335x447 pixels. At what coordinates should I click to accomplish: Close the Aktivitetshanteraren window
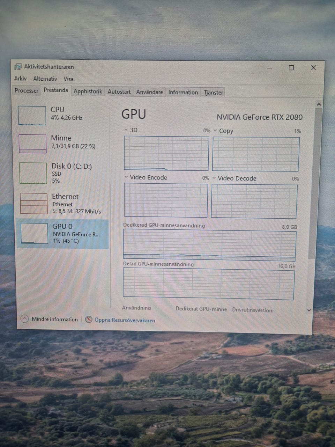coord(313,68)
